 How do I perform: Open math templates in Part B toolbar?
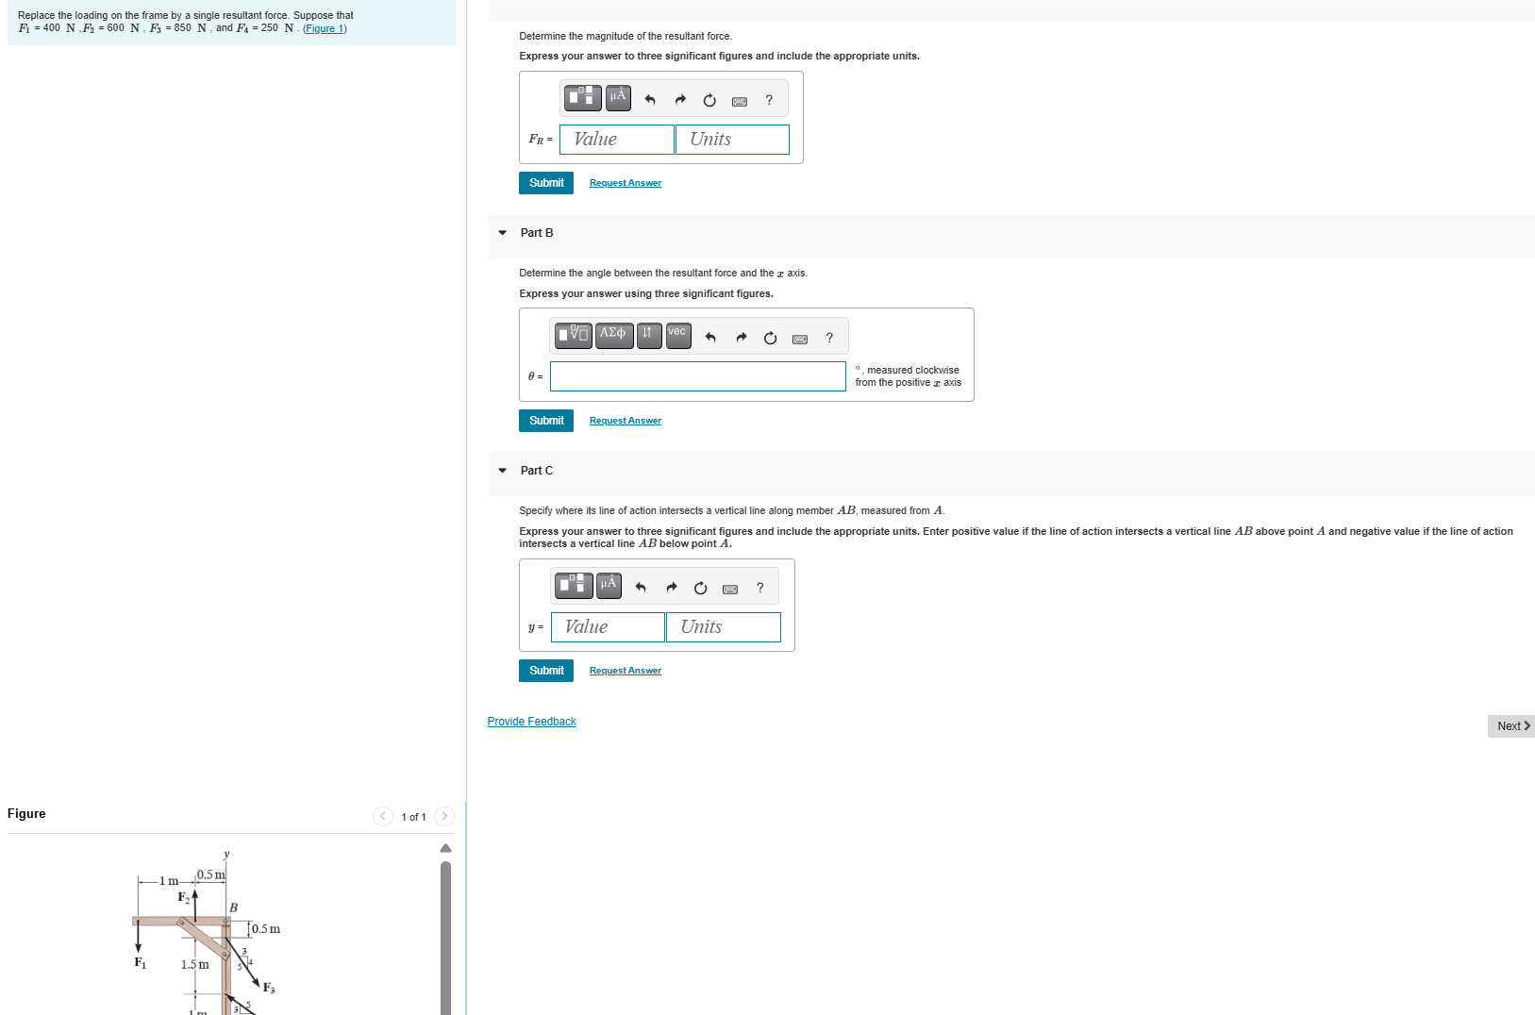(574, 335)
